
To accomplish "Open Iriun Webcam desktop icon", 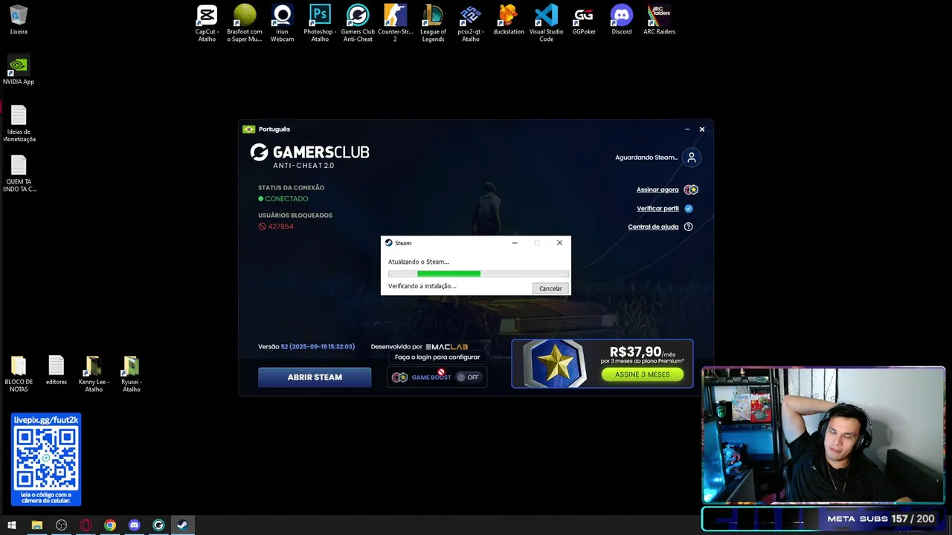I will tap(282, 23).
